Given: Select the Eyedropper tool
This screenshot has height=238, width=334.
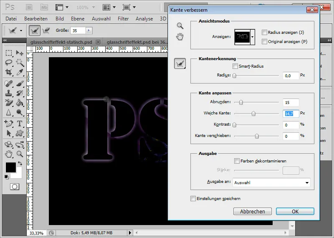Looking at the screenshot, I should [20, 72].
